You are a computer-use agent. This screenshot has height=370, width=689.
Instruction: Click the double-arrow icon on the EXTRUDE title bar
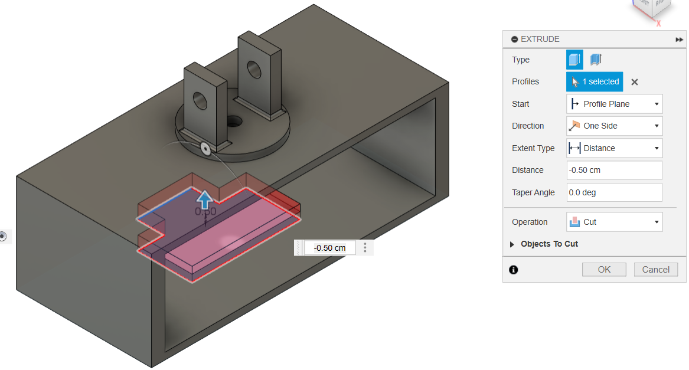coord(680,39)
